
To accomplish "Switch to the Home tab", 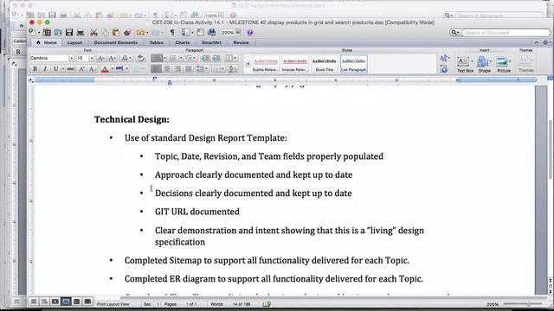I will click(x=47, y=42).
